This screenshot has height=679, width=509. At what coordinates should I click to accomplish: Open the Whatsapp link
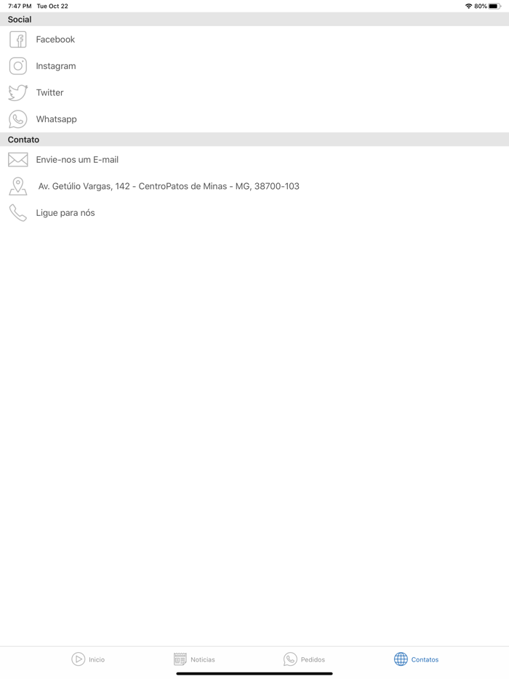[254, 119]
